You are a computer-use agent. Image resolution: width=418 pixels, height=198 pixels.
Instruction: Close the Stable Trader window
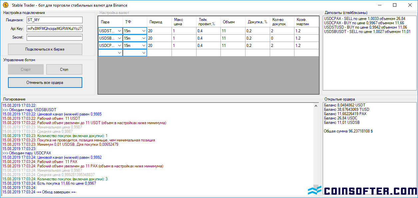[410, 5]
